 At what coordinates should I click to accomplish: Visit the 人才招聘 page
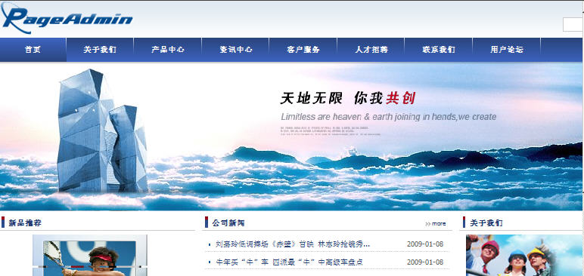coord(371,50)
